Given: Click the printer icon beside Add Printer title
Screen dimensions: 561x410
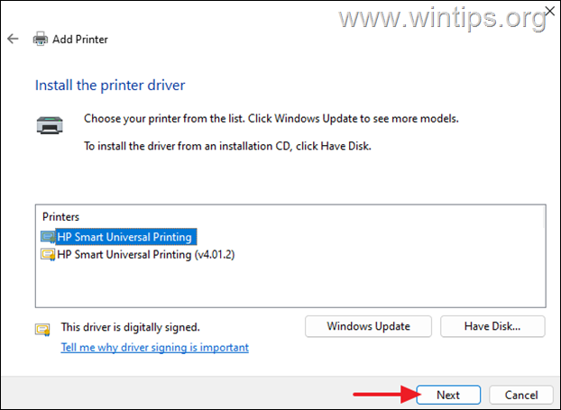Looking at the screenshot, I should [41, 40].
